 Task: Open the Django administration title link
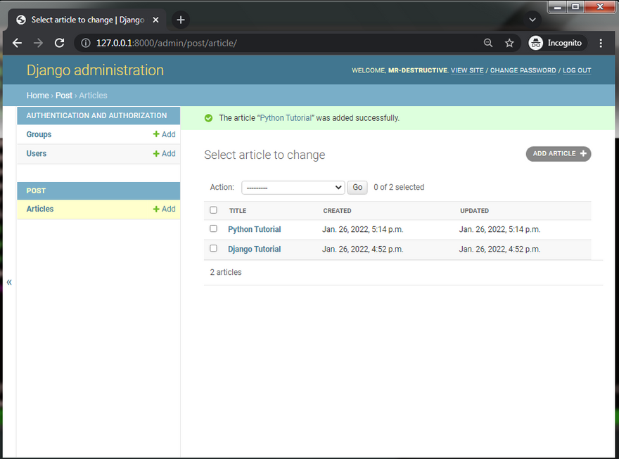coord(95,70)
